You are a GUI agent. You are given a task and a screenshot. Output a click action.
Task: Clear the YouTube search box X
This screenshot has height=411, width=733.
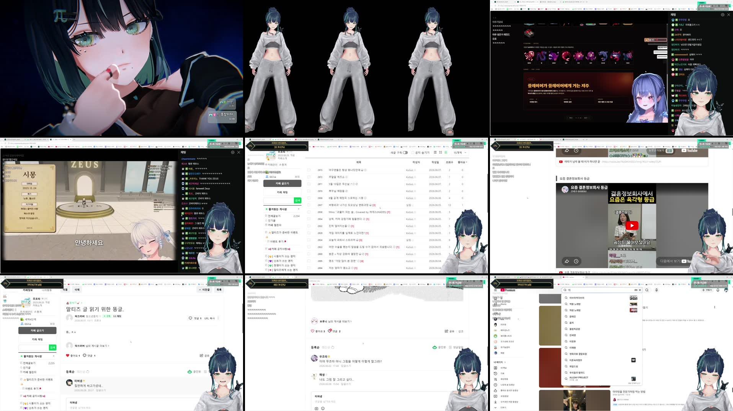point(640,290)
